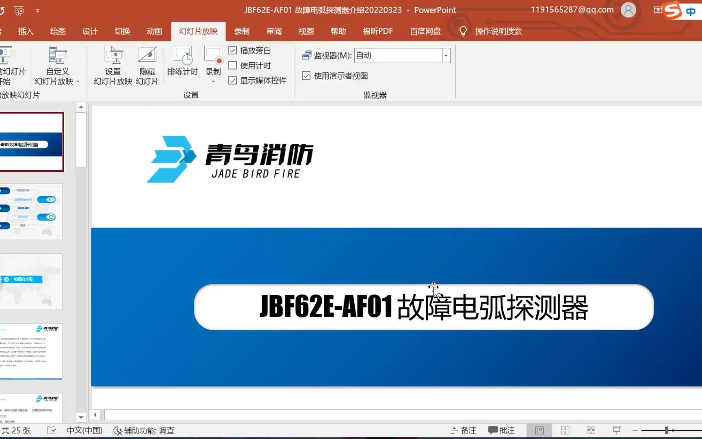The height and width of the screenshot is (439, 702).
Task: Open the Foxit PDF (福昕PDF) tab
Action: point(378,31)
